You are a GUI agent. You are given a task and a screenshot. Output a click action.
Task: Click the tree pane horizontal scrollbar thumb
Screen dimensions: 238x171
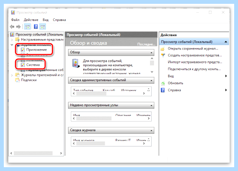[x=33, y=153]
